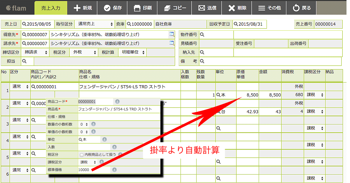
Task: Change 課税区分 dropdown in row 1
Action: (314, 95)
